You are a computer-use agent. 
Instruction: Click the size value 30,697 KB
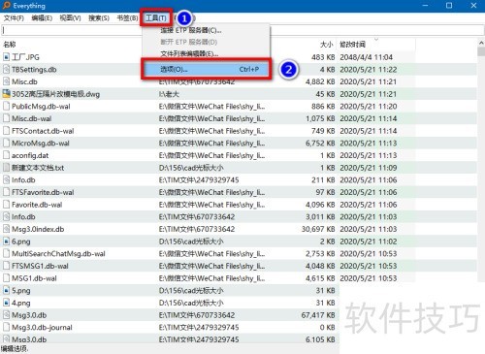318,229
